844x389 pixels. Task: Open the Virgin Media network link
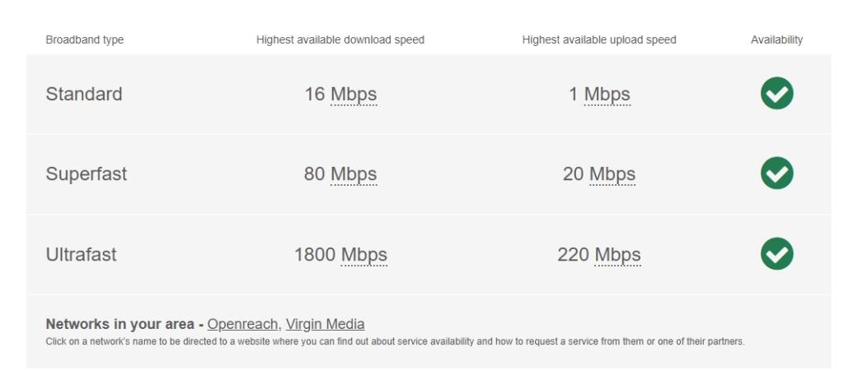click(325, 324)
